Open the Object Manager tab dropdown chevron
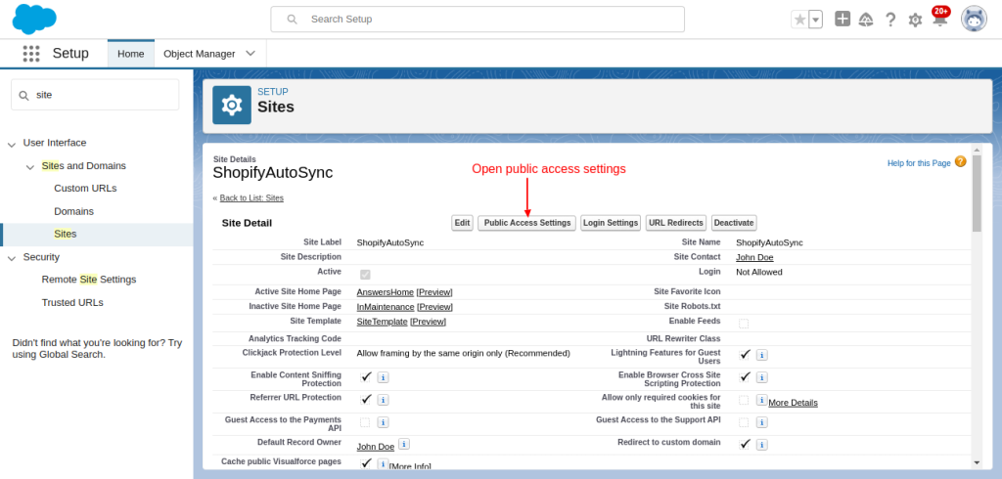1002x479 pixels. 250,54
